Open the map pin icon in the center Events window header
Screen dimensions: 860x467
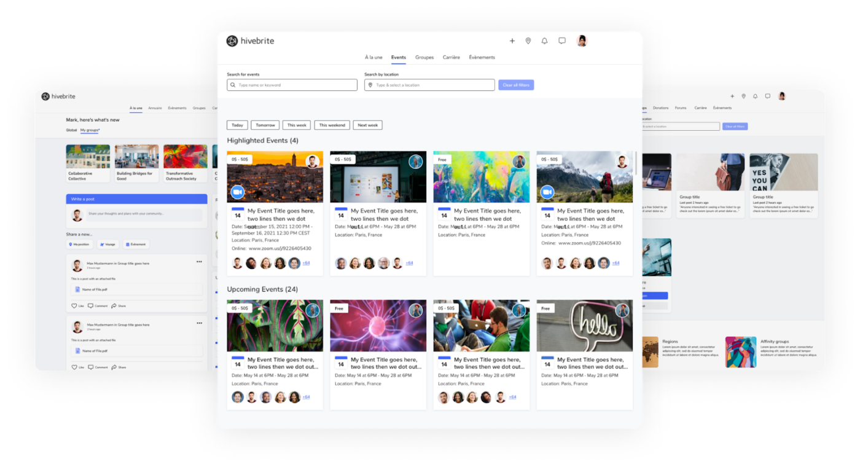528,41
